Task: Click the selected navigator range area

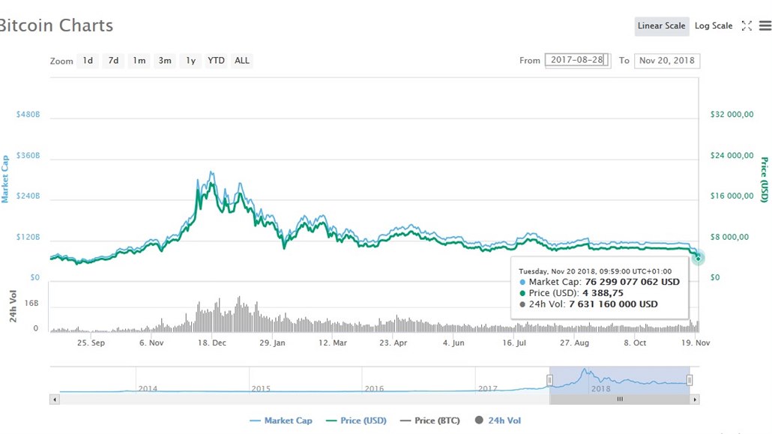Action: coord(619,380)
